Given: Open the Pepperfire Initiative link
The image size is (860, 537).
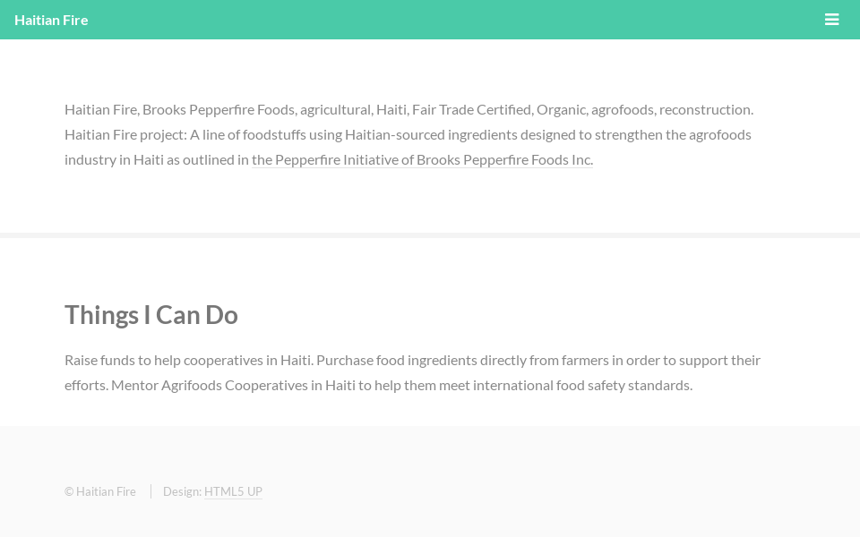Looking at the screenshot, I should pos(422,159).
